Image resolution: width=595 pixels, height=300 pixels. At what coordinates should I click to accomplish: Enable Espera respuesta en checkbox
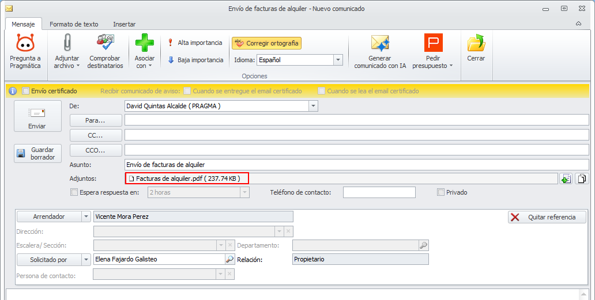[74, 192]
